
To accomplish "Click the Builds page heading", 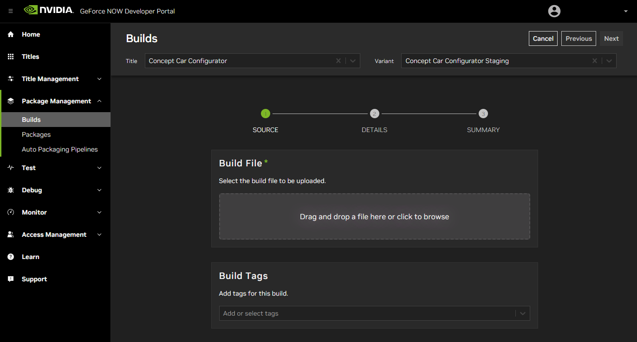I will pyautogui.click(x=142, y=38).
